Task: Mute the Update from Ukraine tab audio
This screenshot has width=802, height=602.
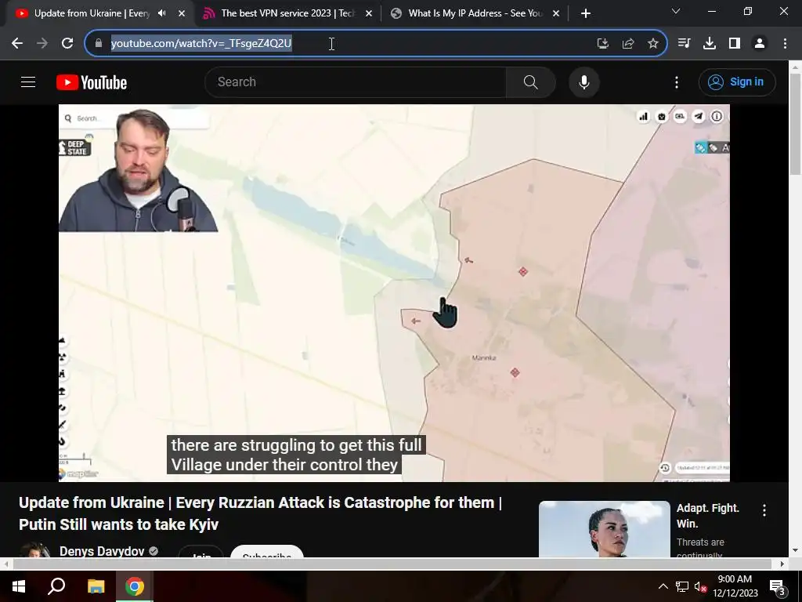Action: click(x=161, y=13)
